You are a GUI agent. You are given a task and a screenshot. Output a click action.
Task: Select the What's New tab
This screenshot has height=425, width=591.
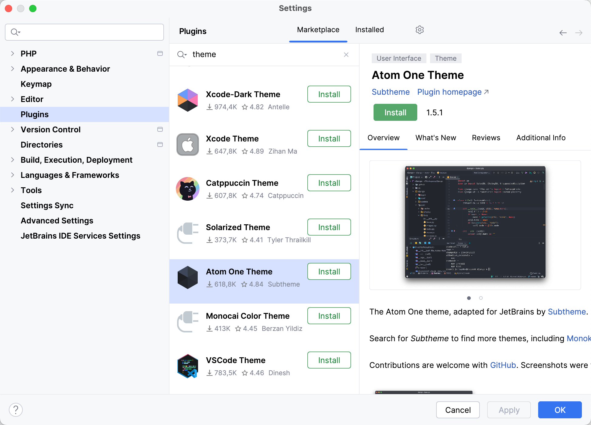pyautogui.click(x=436, y=138)
